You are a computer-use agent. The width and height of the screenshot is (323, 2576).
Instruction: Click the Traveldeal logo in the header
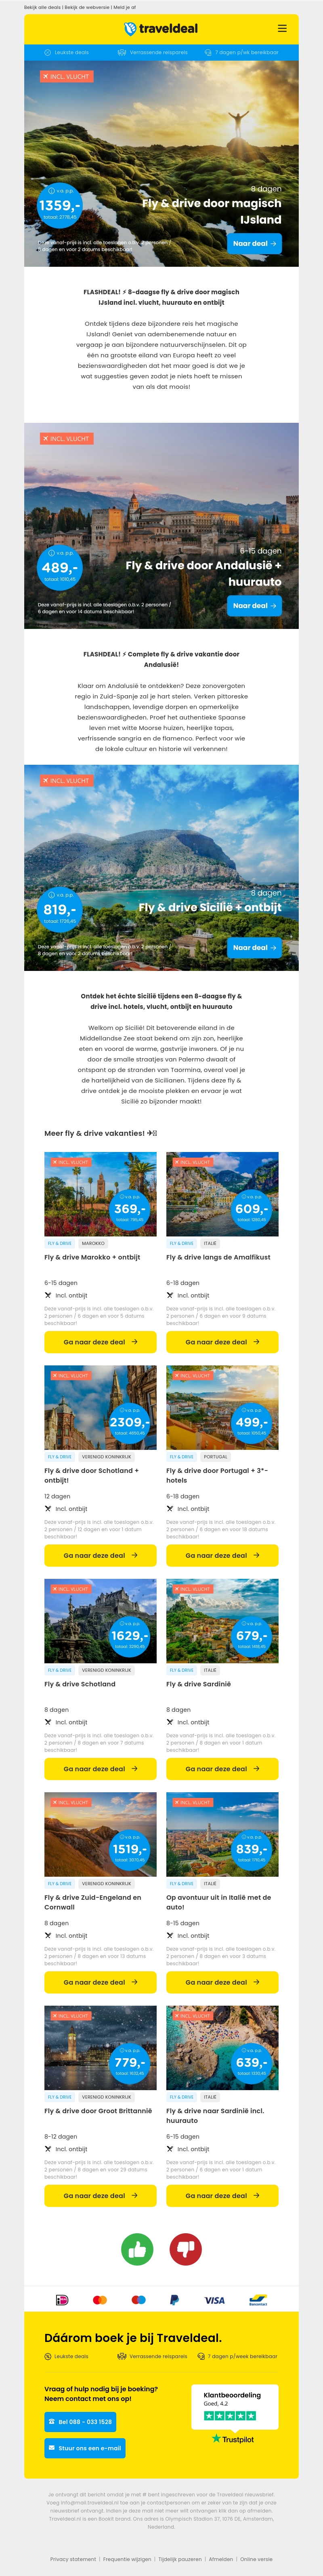[x=161, y=28]
